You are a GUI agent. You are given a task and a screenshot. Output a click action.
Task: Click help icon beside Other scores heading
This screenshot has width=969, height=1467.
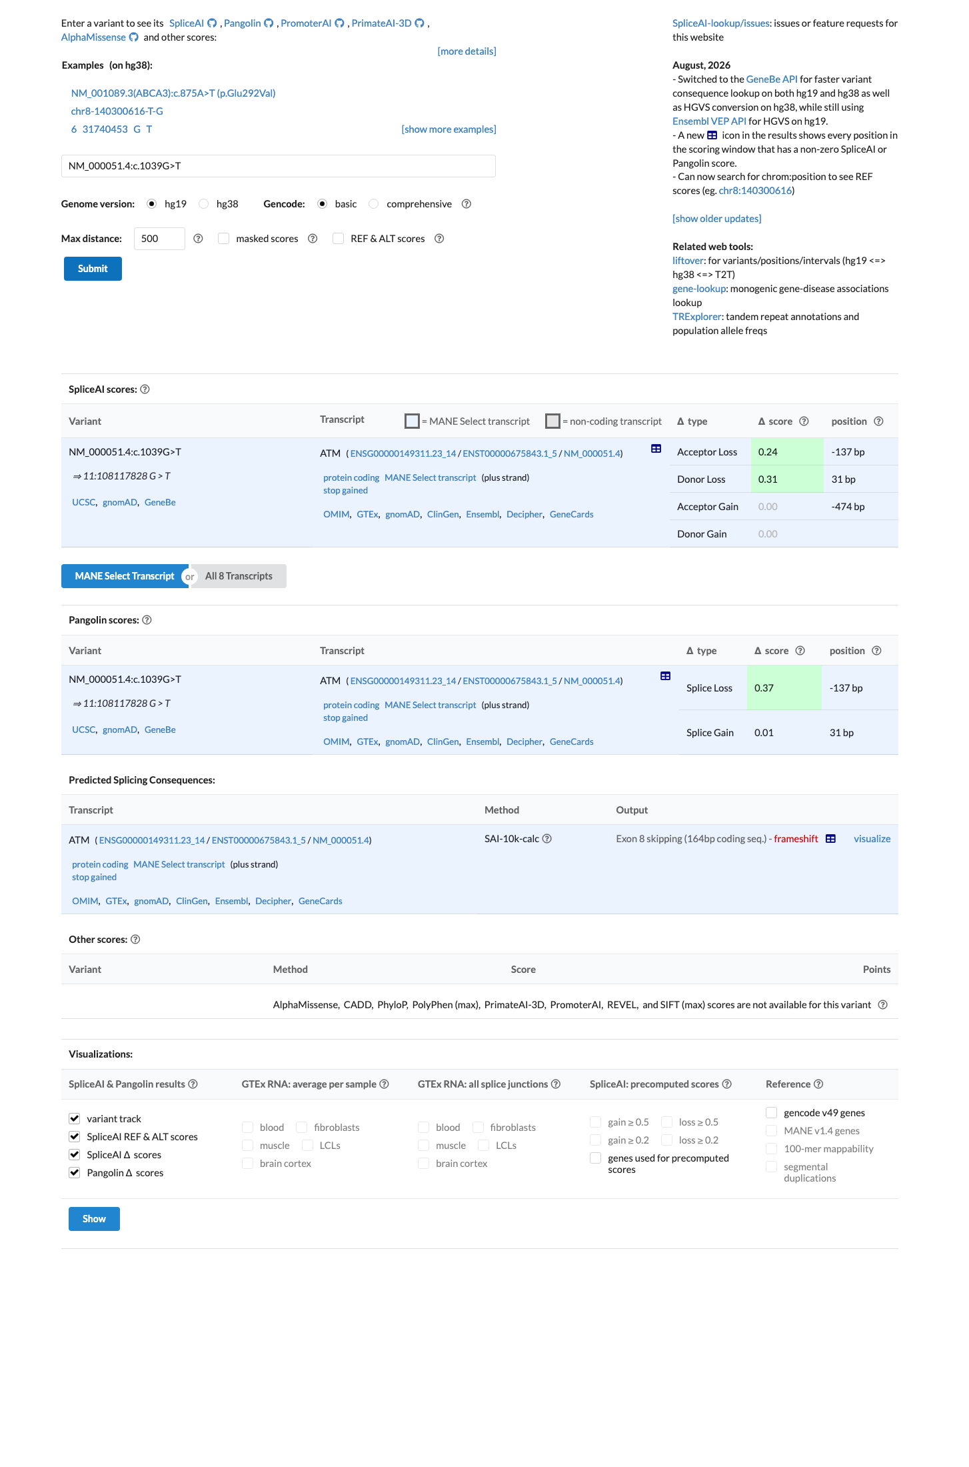pos(135,940)
